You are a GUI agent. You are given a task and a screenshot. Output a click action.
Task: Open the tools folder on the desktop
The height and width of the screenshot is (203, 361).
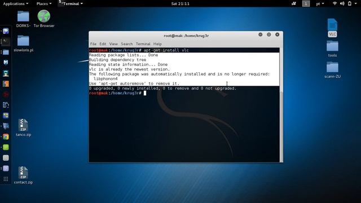pyautogui.click(x=332, y=49)
